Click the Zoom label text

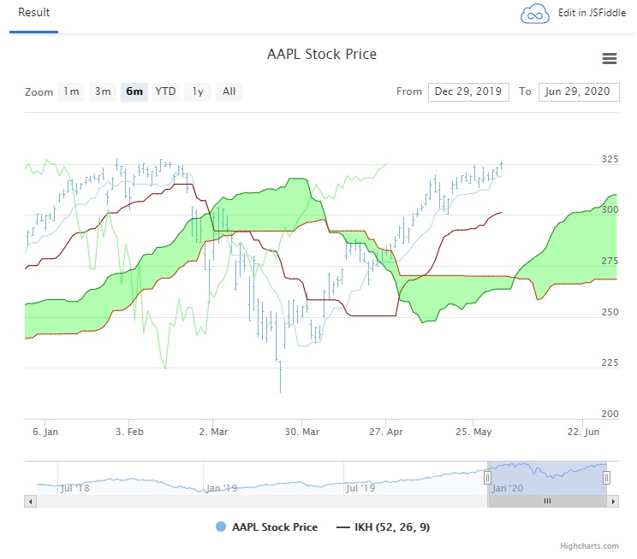pyautogui.click(x=39, y=92)
